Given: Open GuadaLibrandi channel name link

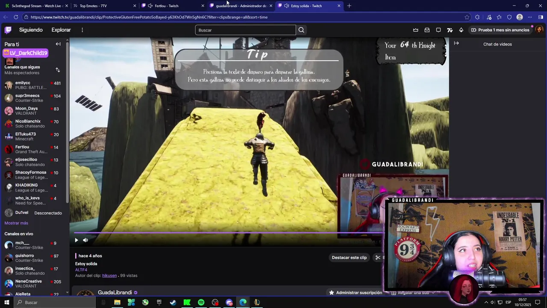Looking at the screenshot, I should [x=115, y=293].
